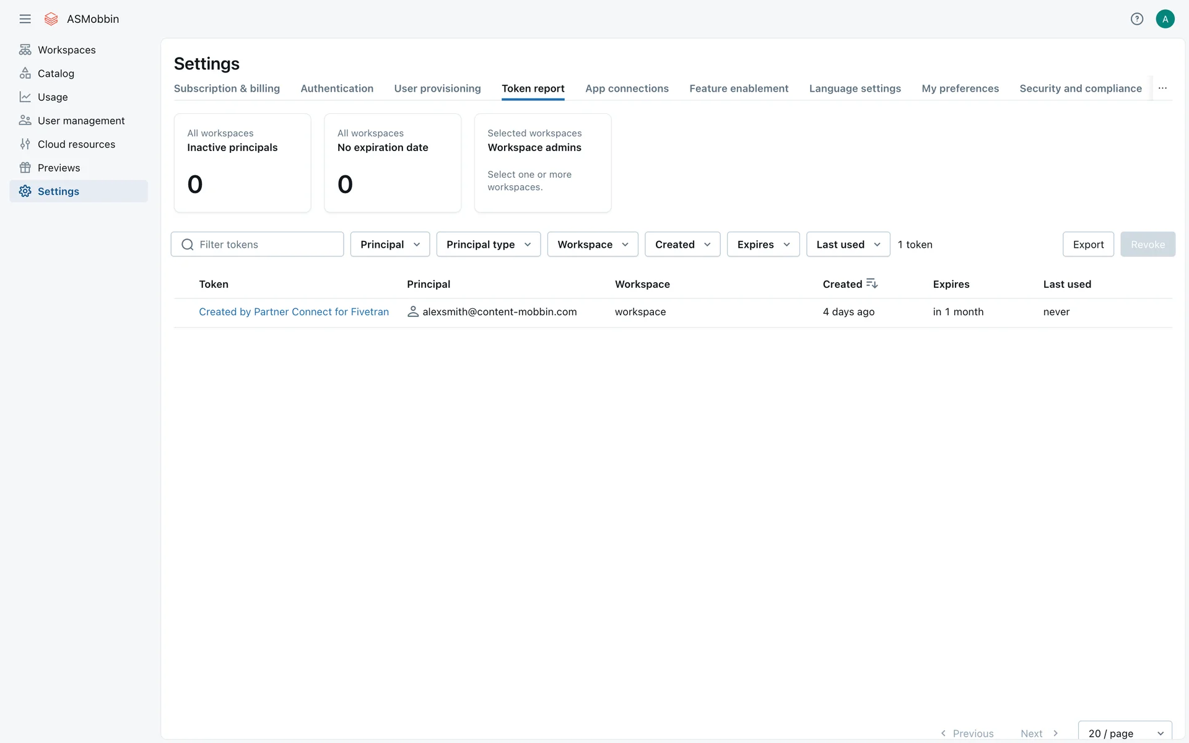Show more tabs via ellipsis
Screen dimensions: 1189x743
(x=1162, y=88)
